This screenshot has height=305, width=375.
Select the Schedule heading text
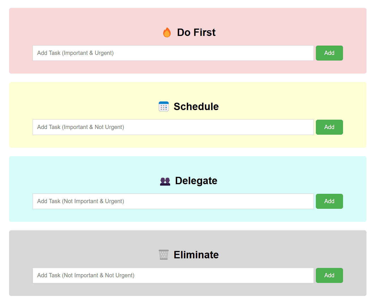tap(196, 106)
